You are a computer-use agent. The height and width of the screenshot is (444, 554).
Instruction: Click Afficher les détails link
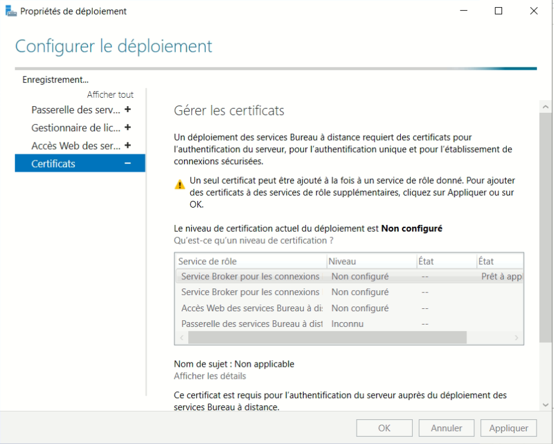coord(209,376)
